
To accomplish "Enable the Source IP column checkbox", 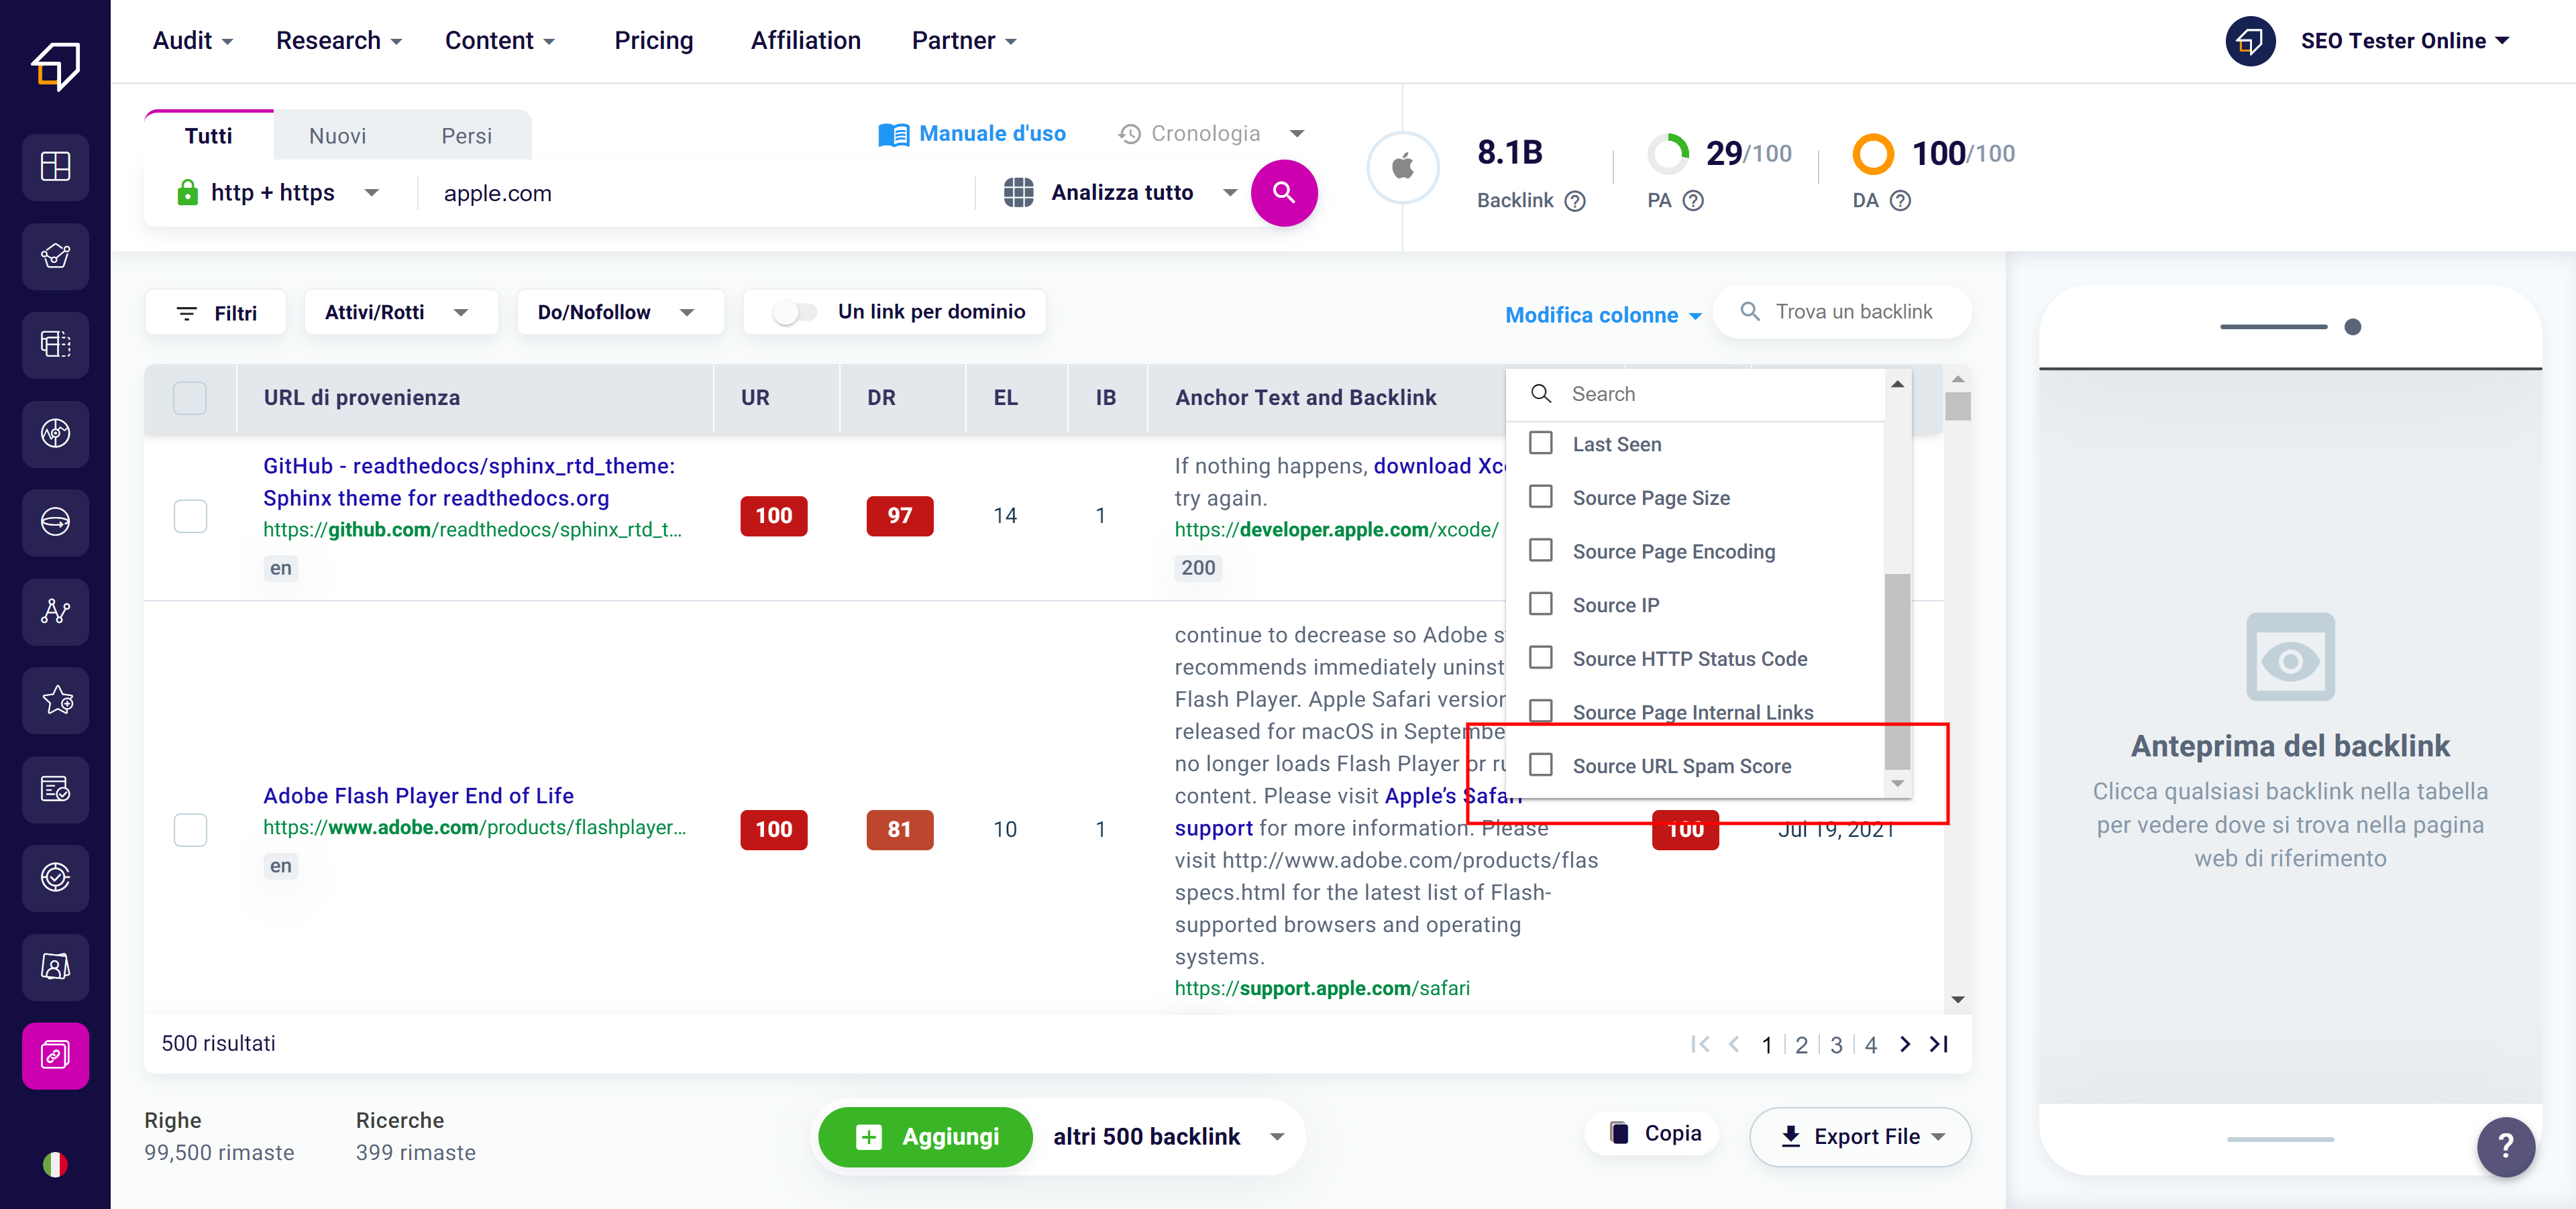I will pos(1541,605).
